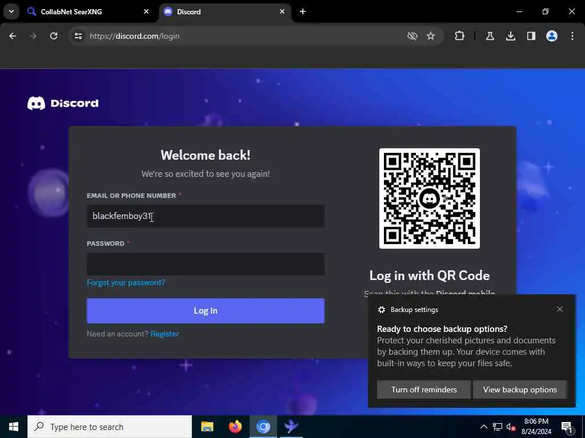Close the CollabNet SearXNG tab
The width and height of the screenshot is (585, 438).
[146, 11]
